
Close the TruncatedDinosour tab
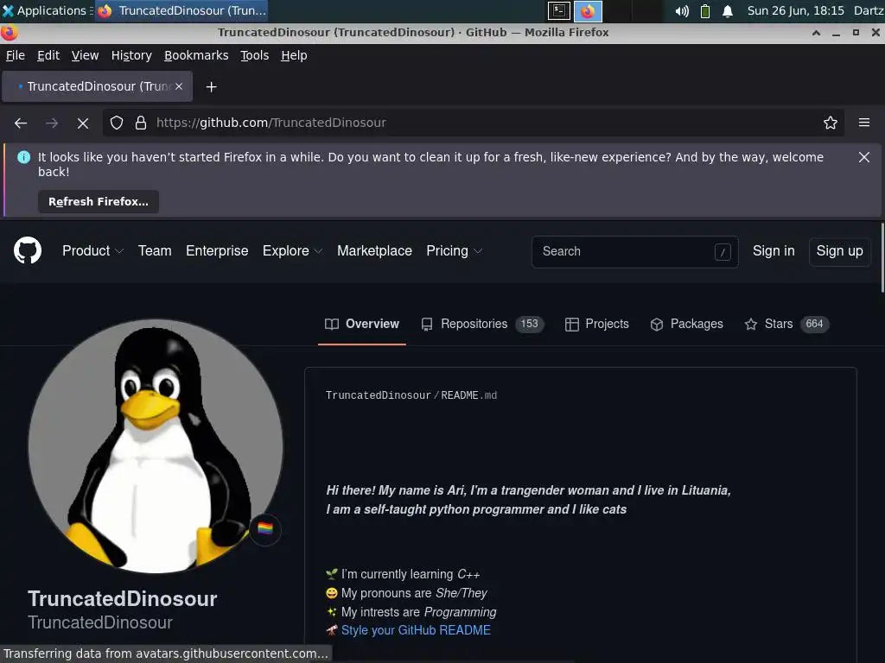point(179,86)
